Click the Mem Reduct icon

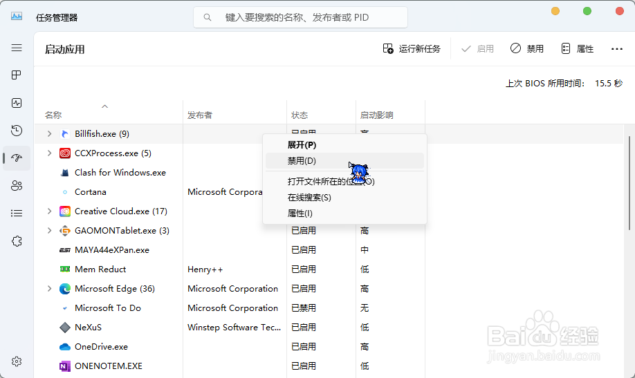pos(65,269)
